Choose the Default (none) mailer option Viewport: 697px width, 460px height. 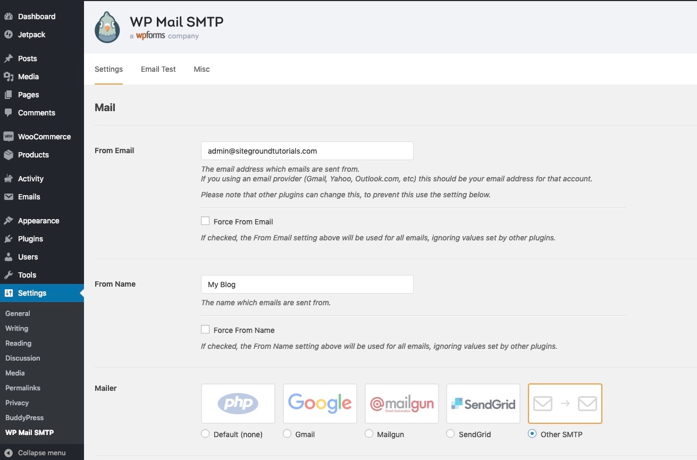tap(205, 433)
